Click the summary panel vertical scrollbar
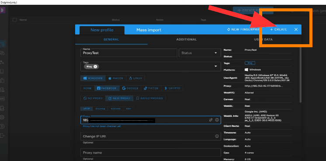This screenshot has height=161, width=326. (x=300, y=74)
